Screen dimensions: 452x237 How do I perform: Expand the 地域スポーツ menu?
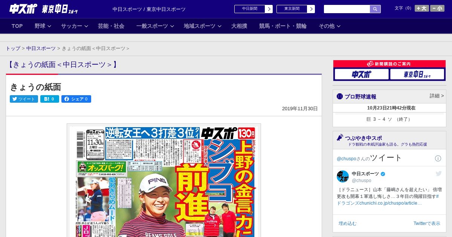tap(202, 26)
